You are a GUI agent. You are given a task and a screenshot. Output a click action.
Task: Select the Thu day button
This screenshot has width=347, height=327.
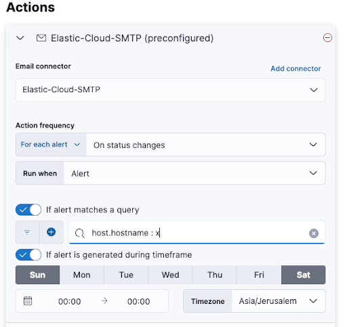tap(215, 275)
